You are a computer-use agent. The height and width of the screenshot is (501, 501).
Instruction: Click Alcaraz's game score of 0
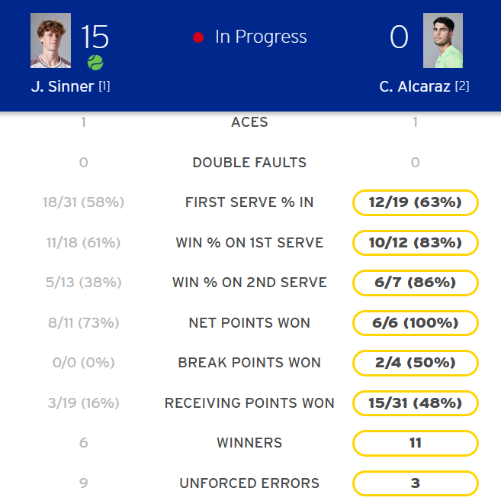point(399,37)
